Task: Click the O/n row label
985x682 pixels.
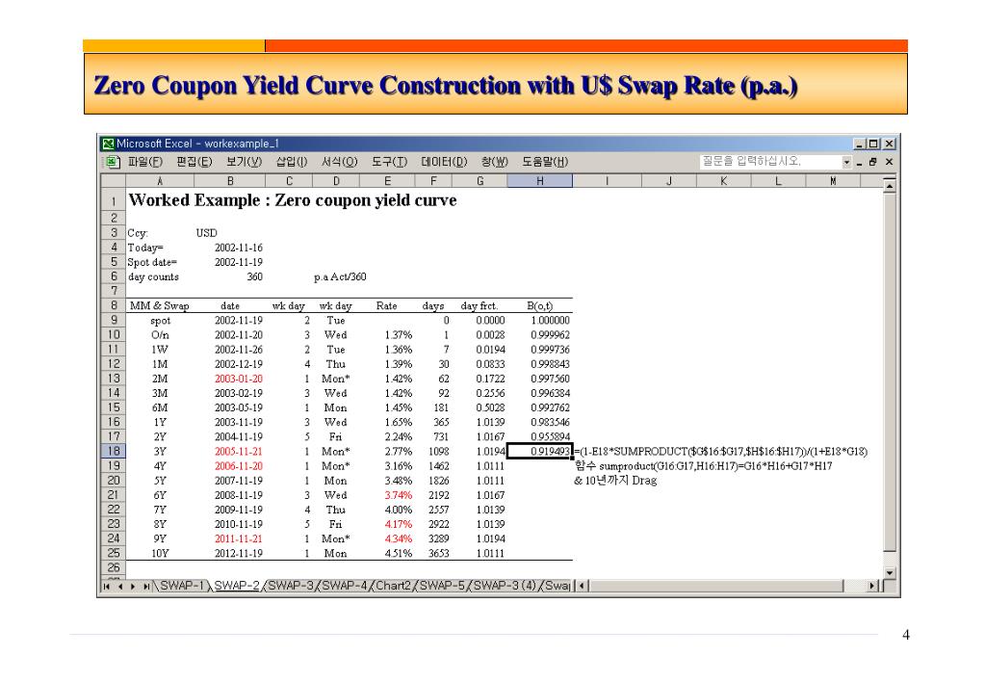Action: pos(160,335)
